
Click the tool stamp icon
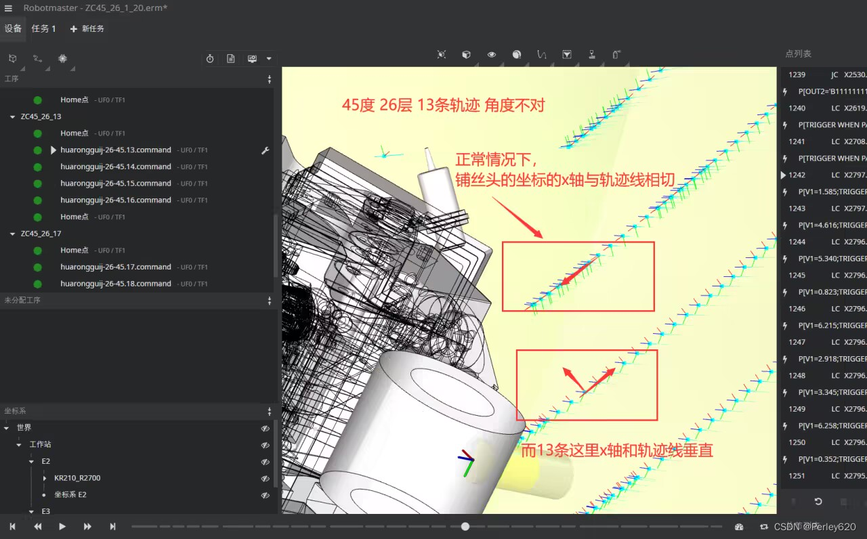pos(592,55)
